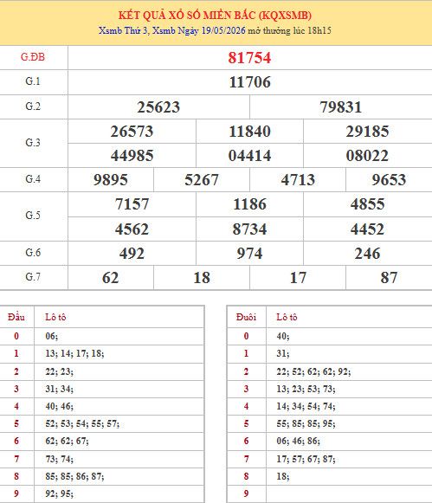Click Đầu 8 row 85; 85; 86; 87;

click(x=74, y=476)
